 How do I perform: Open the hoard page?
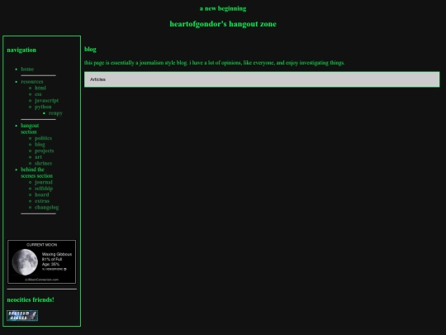42,194
